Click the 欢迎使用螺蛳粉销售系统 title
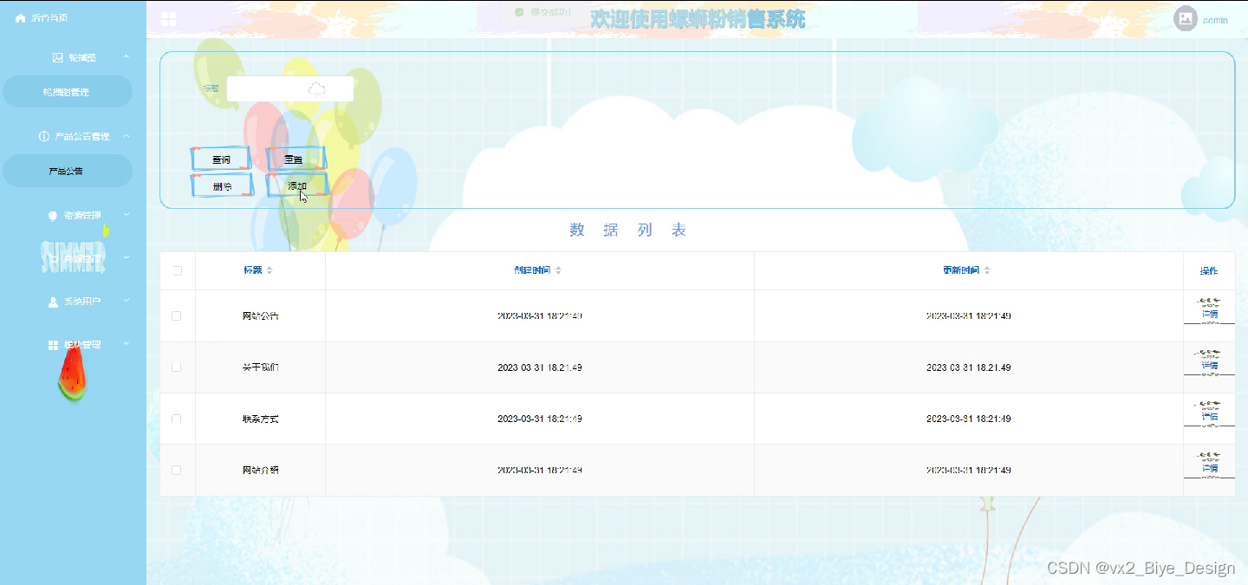This screenshot has height=585, width=1248. point(698,18)
